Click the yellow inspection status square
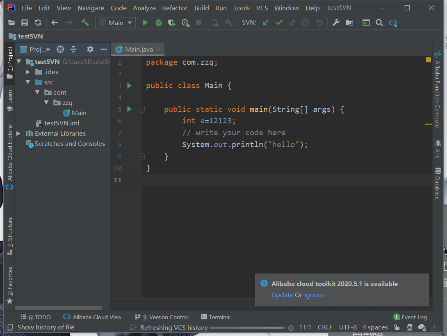The height and width of the screenshot is (336, 447). pos(429,60)
